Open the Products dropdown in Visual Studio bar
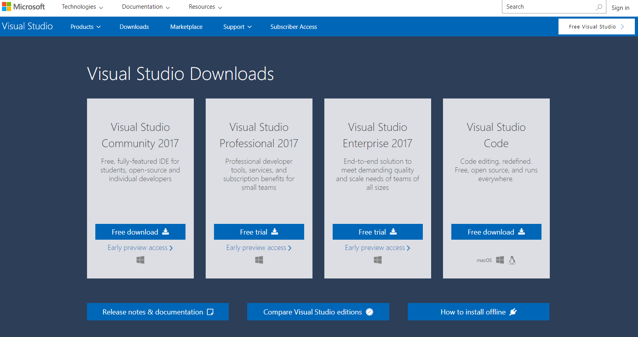 tap(85, 27)
